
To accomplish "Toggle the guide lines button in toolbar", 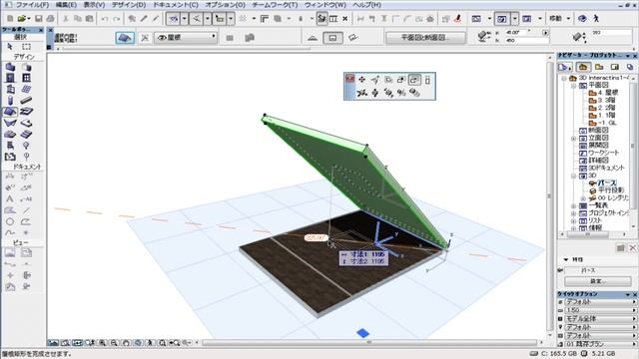I will click(173, 19).
